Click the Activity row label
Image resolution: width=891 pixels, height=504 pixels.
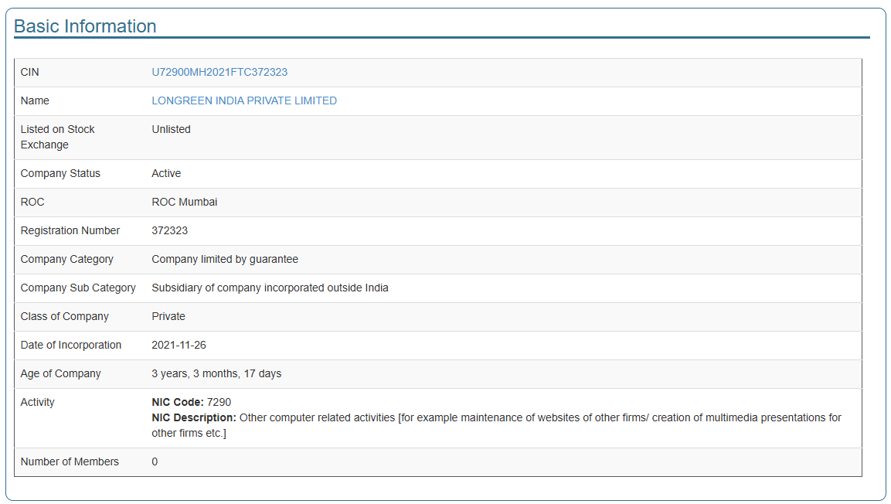tap(37, 402)
